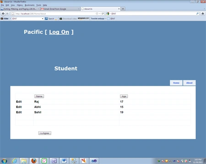
Task: Go to the About navigation tab
Action: pos(190,83)
